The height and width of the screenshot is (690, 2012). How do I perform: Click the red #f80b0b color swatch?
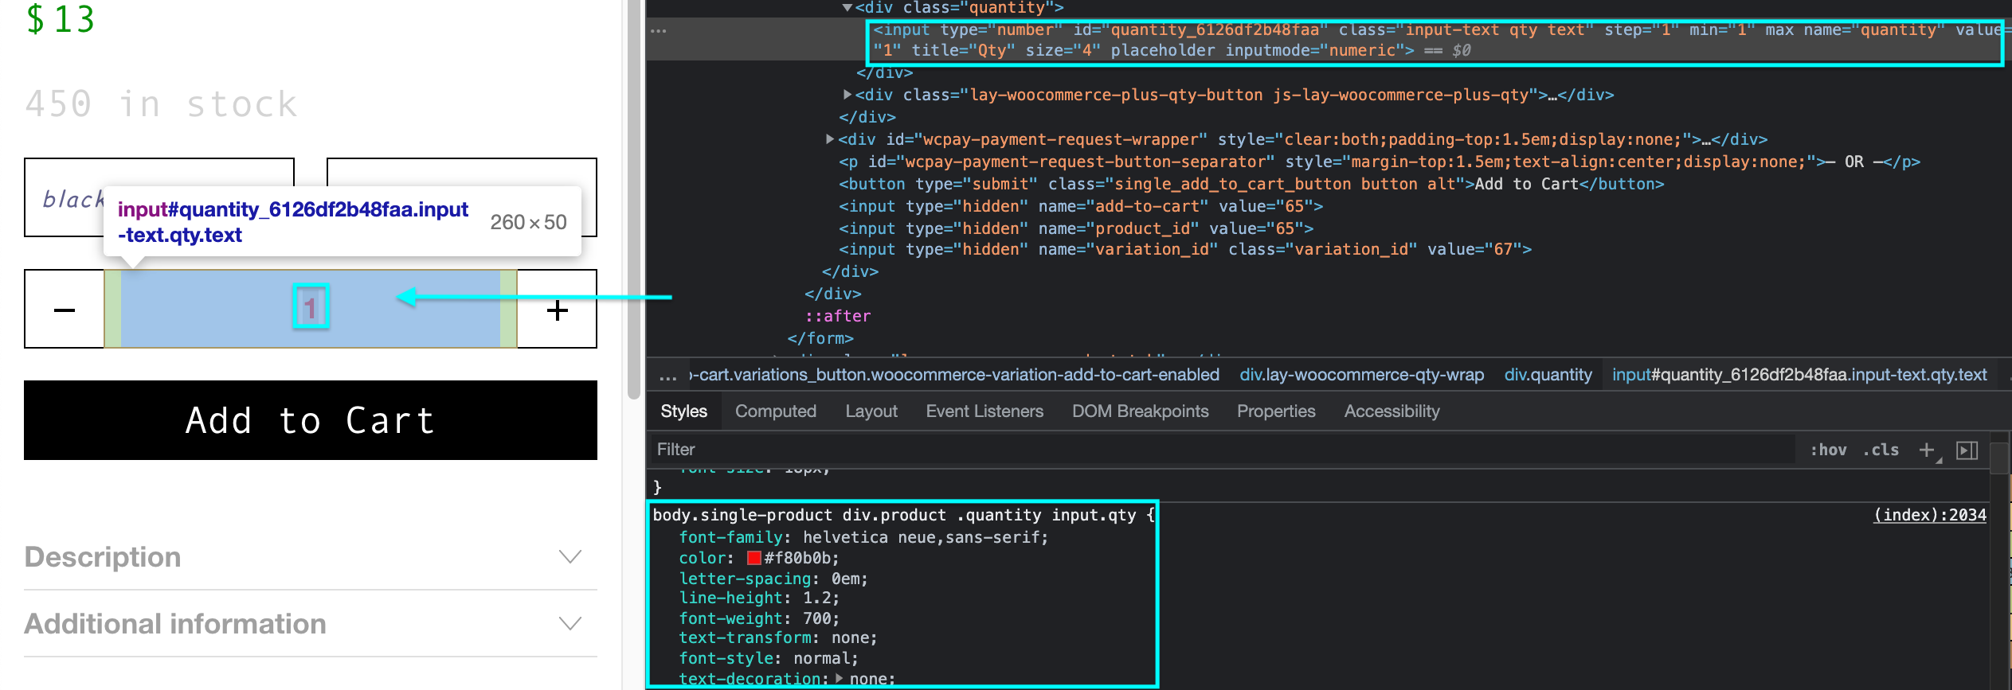(x=754, y=558)
